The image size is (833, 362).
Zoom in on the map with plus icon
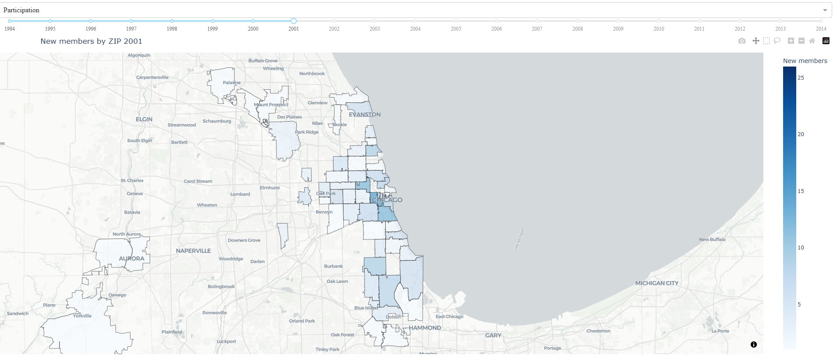click(791, 41)
